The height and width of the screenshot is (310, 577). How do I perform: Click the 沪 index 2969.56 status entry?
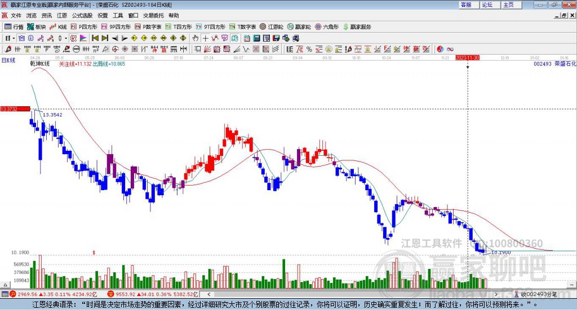(52, 294)
